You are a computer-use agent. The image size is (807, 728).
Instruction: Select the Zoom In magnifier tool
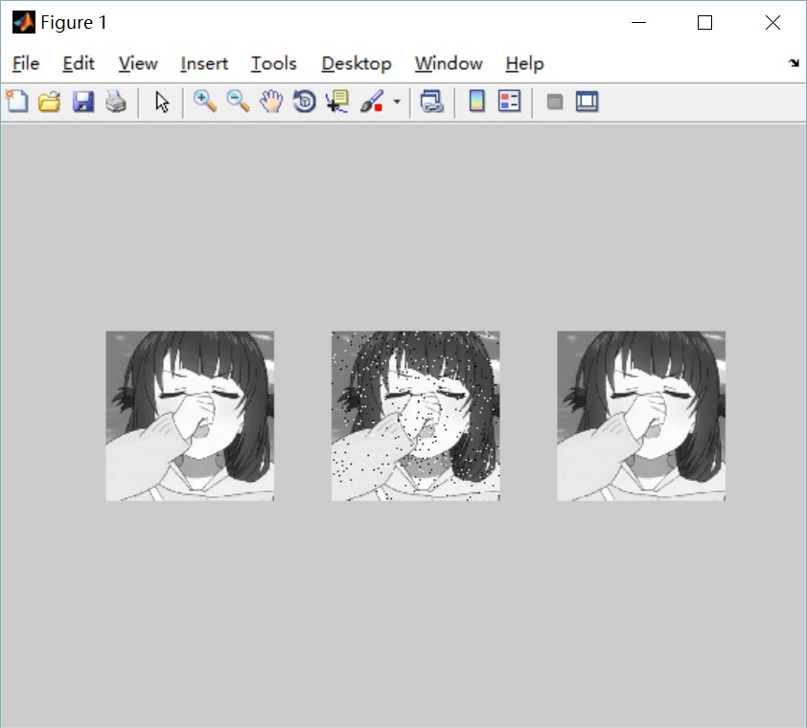click(x=205, y=101)
